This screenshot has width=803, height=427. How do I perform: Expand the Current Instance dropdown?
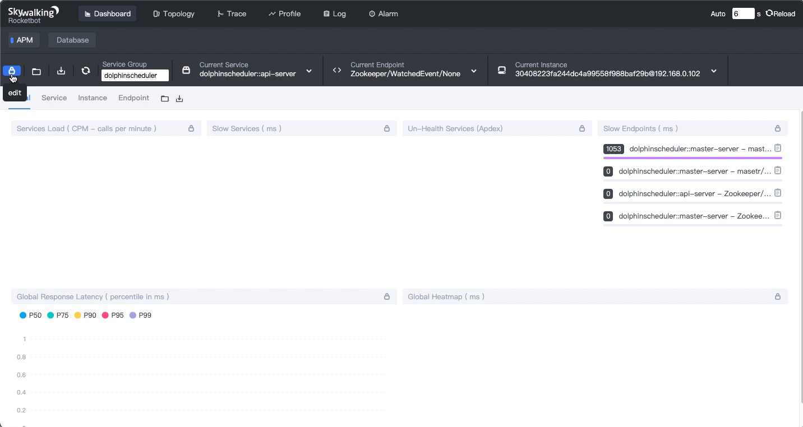(714, 71)
